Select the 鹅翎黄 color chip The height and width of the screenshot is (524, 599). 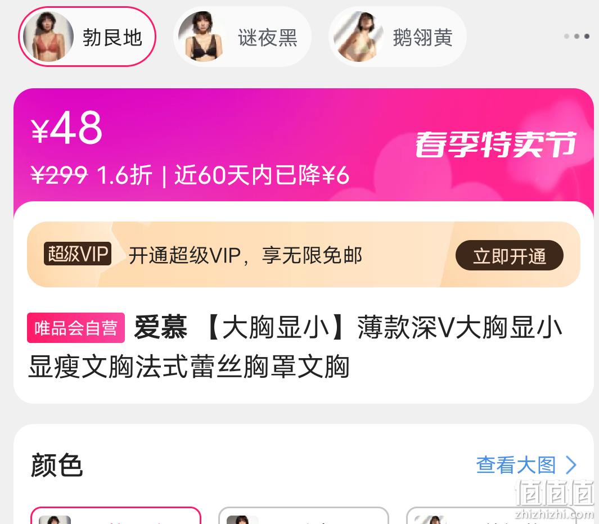[x=397, y=37]
